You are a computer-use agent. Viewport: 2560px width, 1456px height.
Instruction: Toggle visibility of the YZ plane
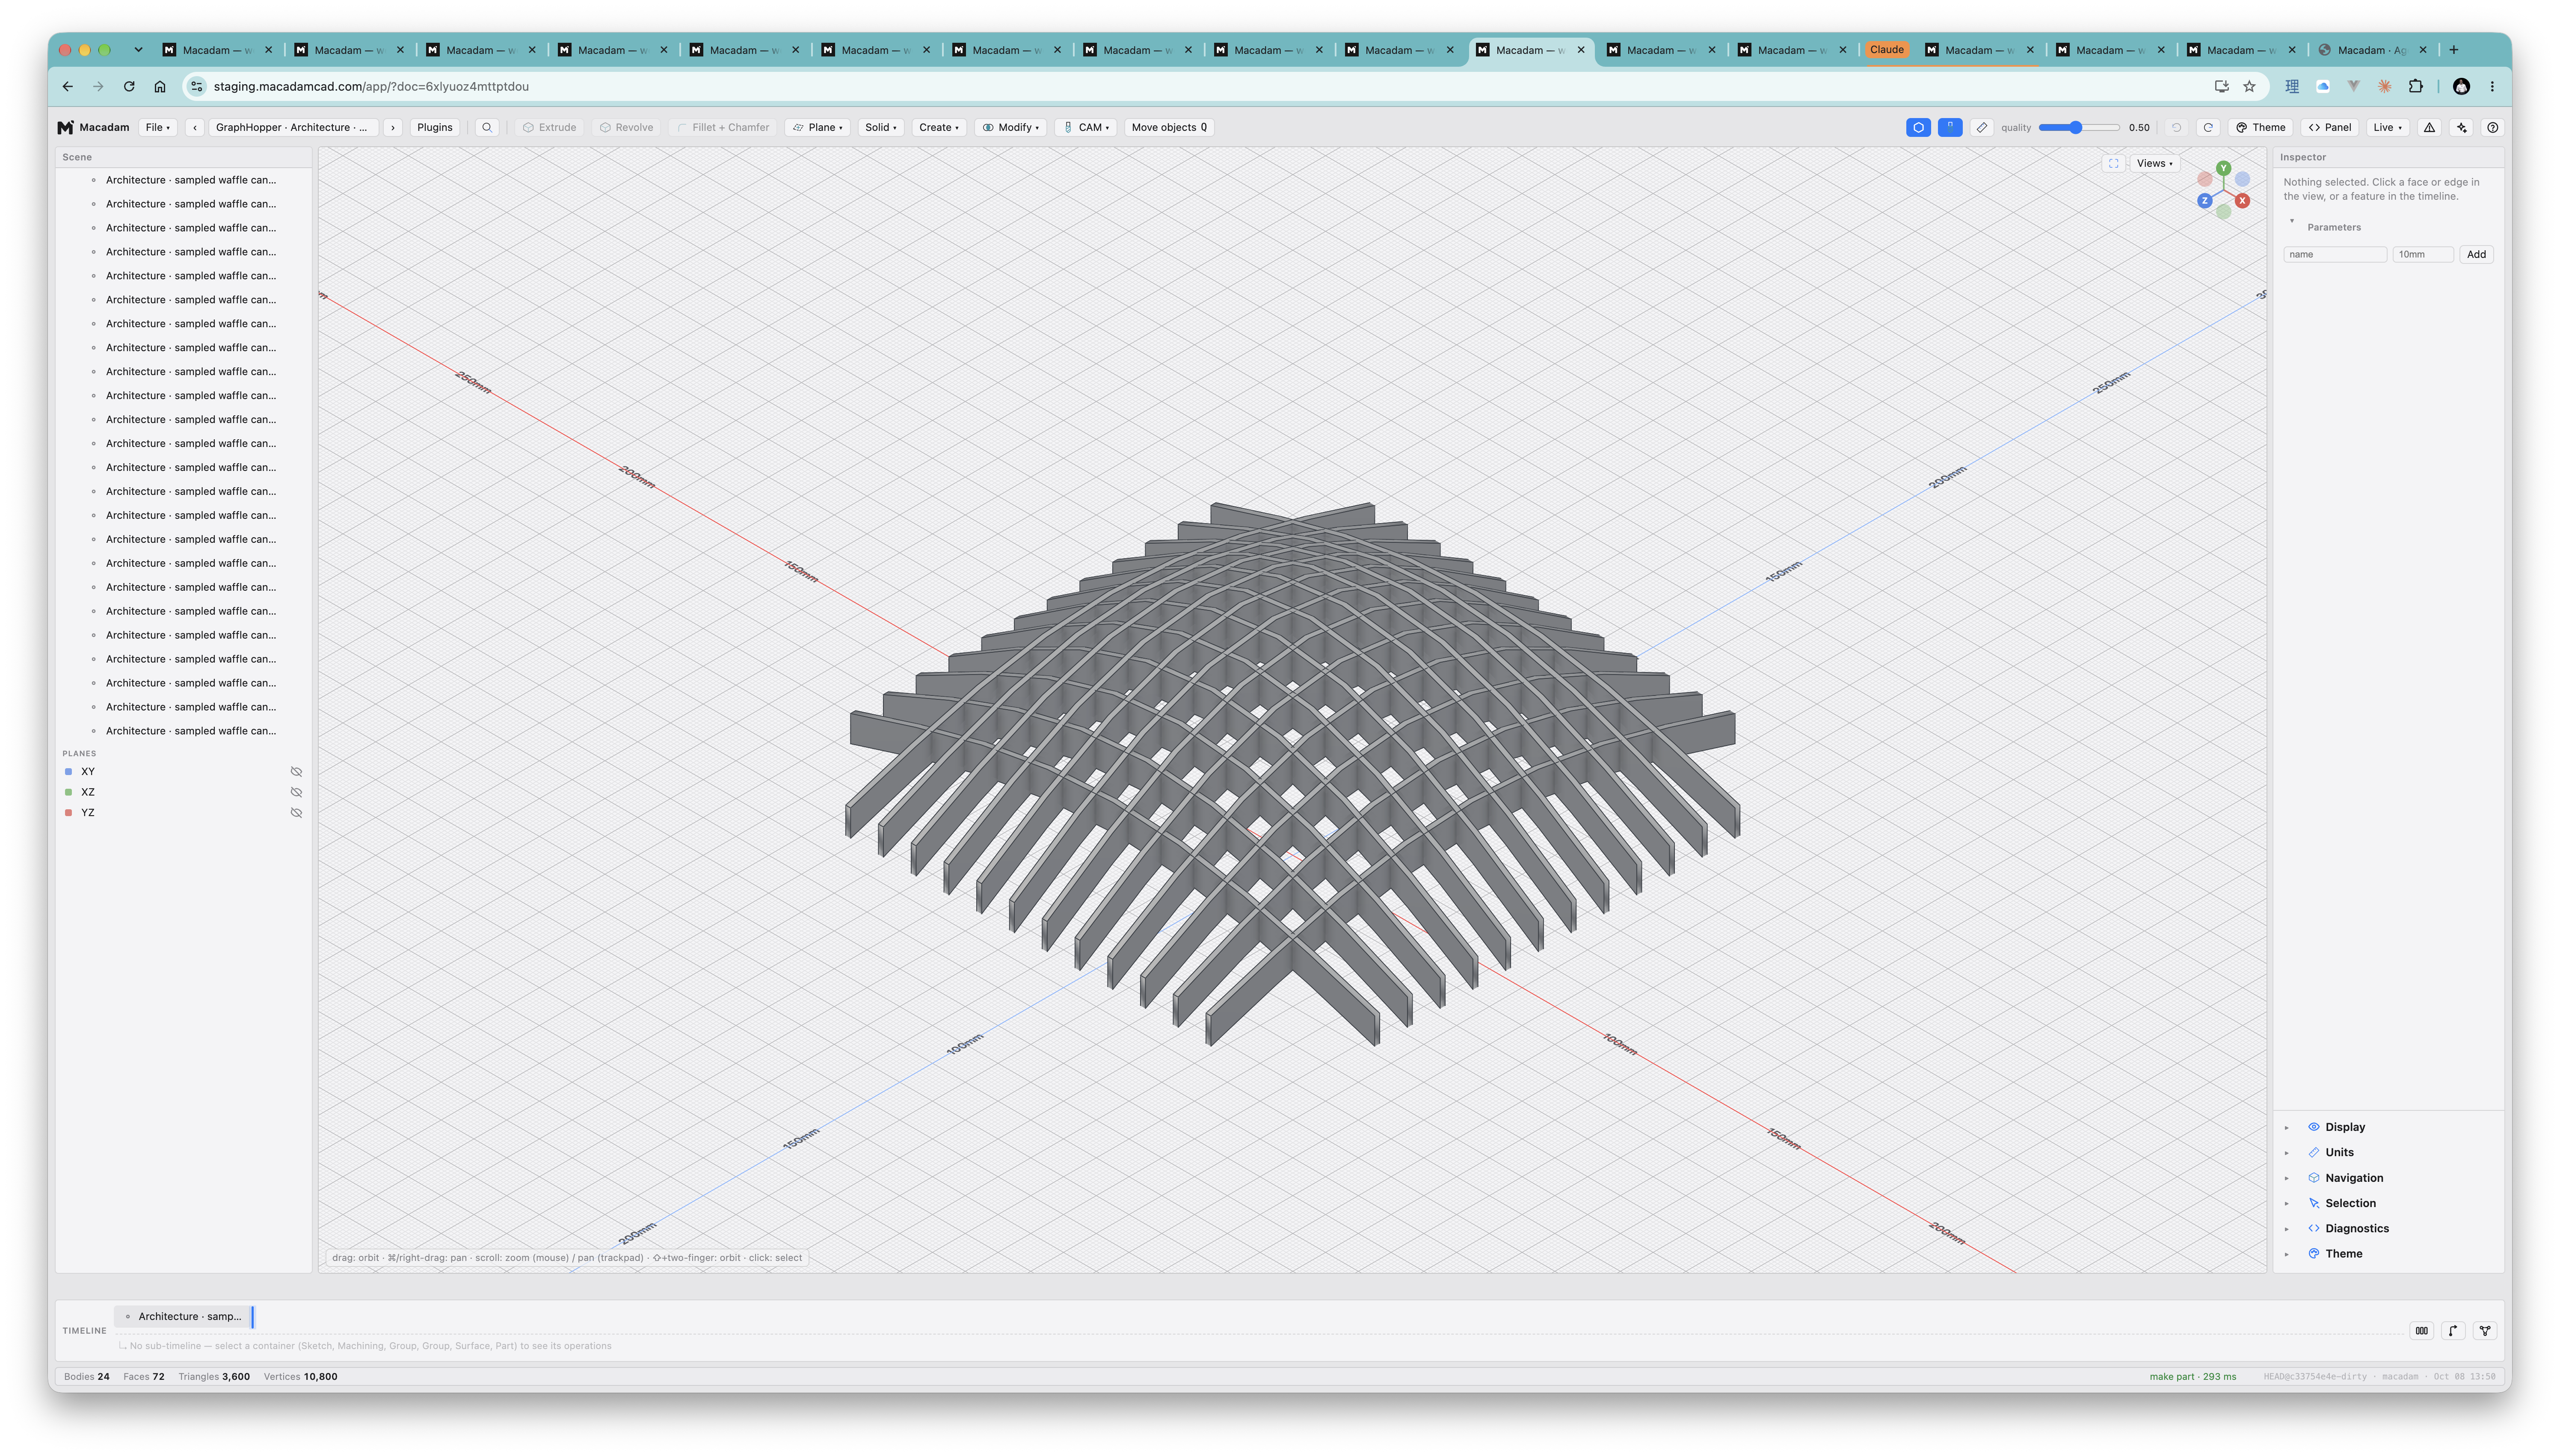(x=296, y=813)
